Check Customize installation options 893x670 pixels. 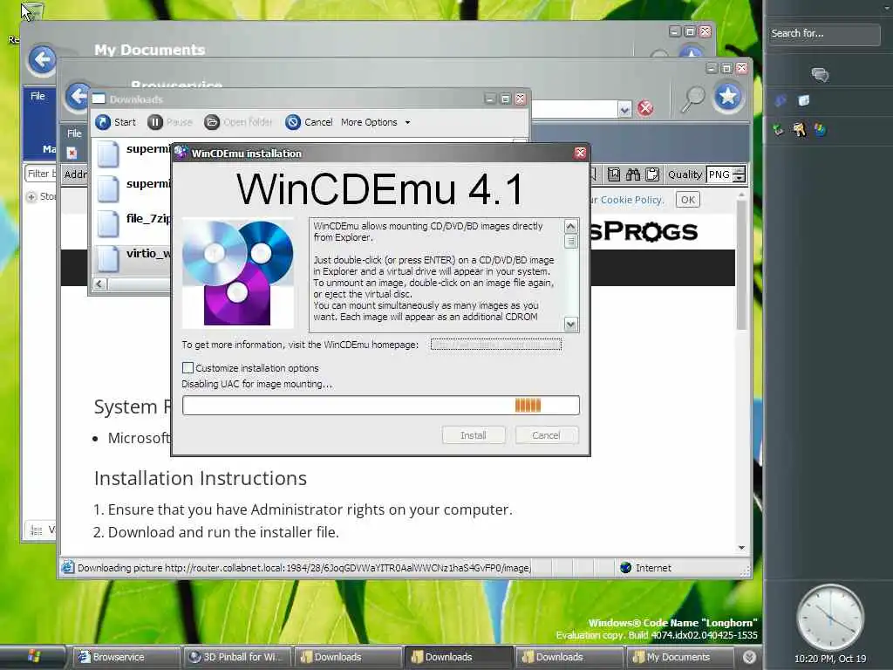coord(188,368)
